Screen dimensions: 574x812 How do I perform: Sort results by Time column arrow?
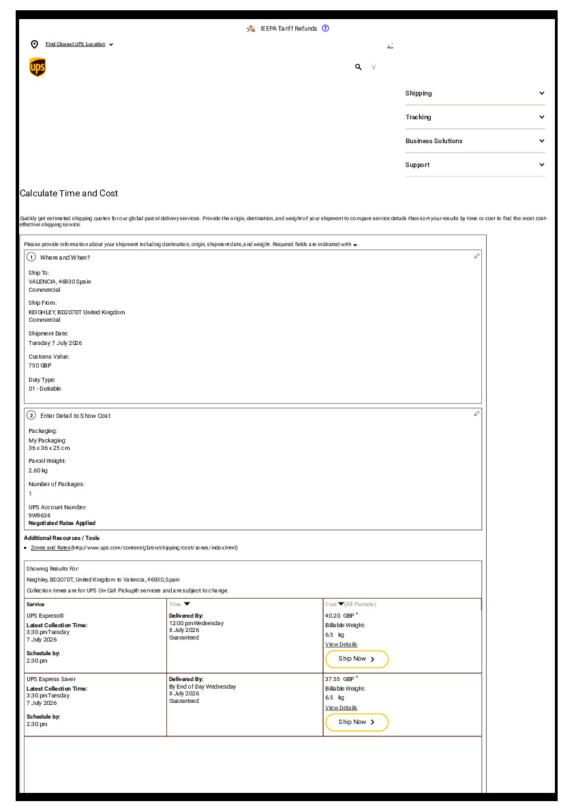(x=187, y=604)
